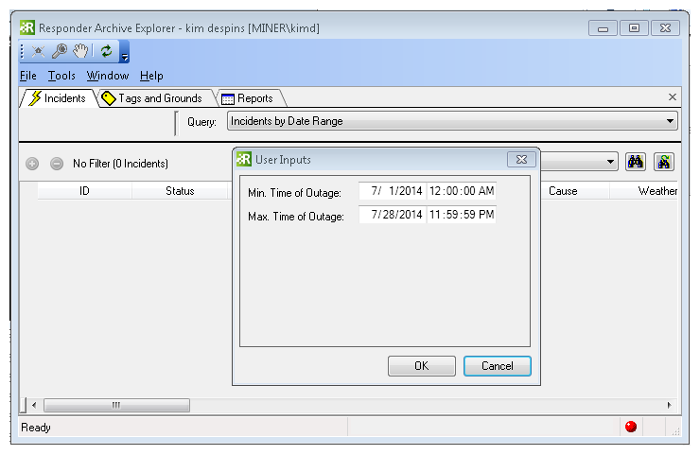
Task: Click the Responder app icon in title bar
Action: tap(27, 27)
